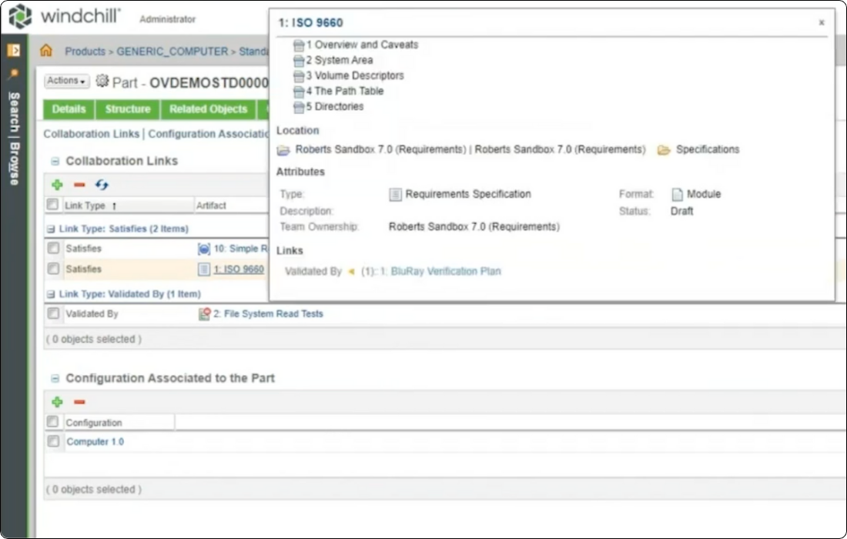Click the document icon beside 1: ISO 9660
Screen dimensions: 847x539
point(203,269)
